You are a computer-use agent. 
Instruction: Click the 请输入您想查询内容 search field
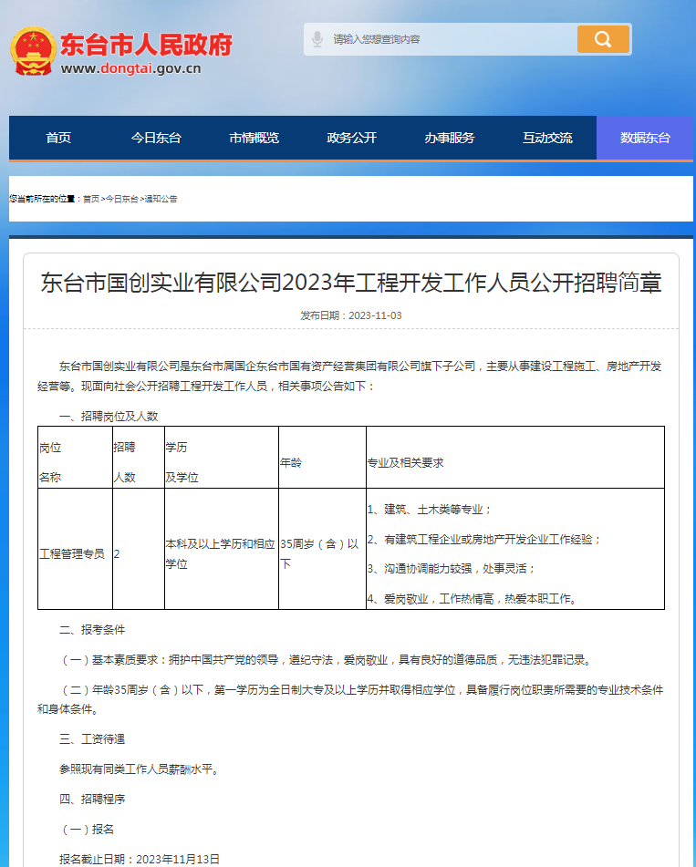pos(447,39)
